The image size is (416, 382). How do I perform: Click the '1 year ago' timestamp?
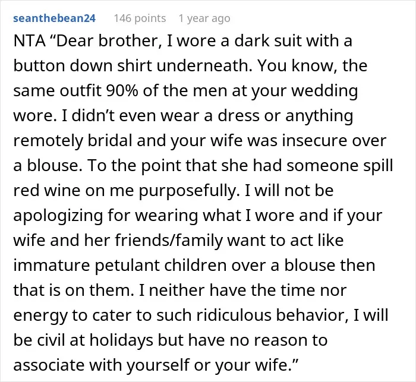[204, 18]
